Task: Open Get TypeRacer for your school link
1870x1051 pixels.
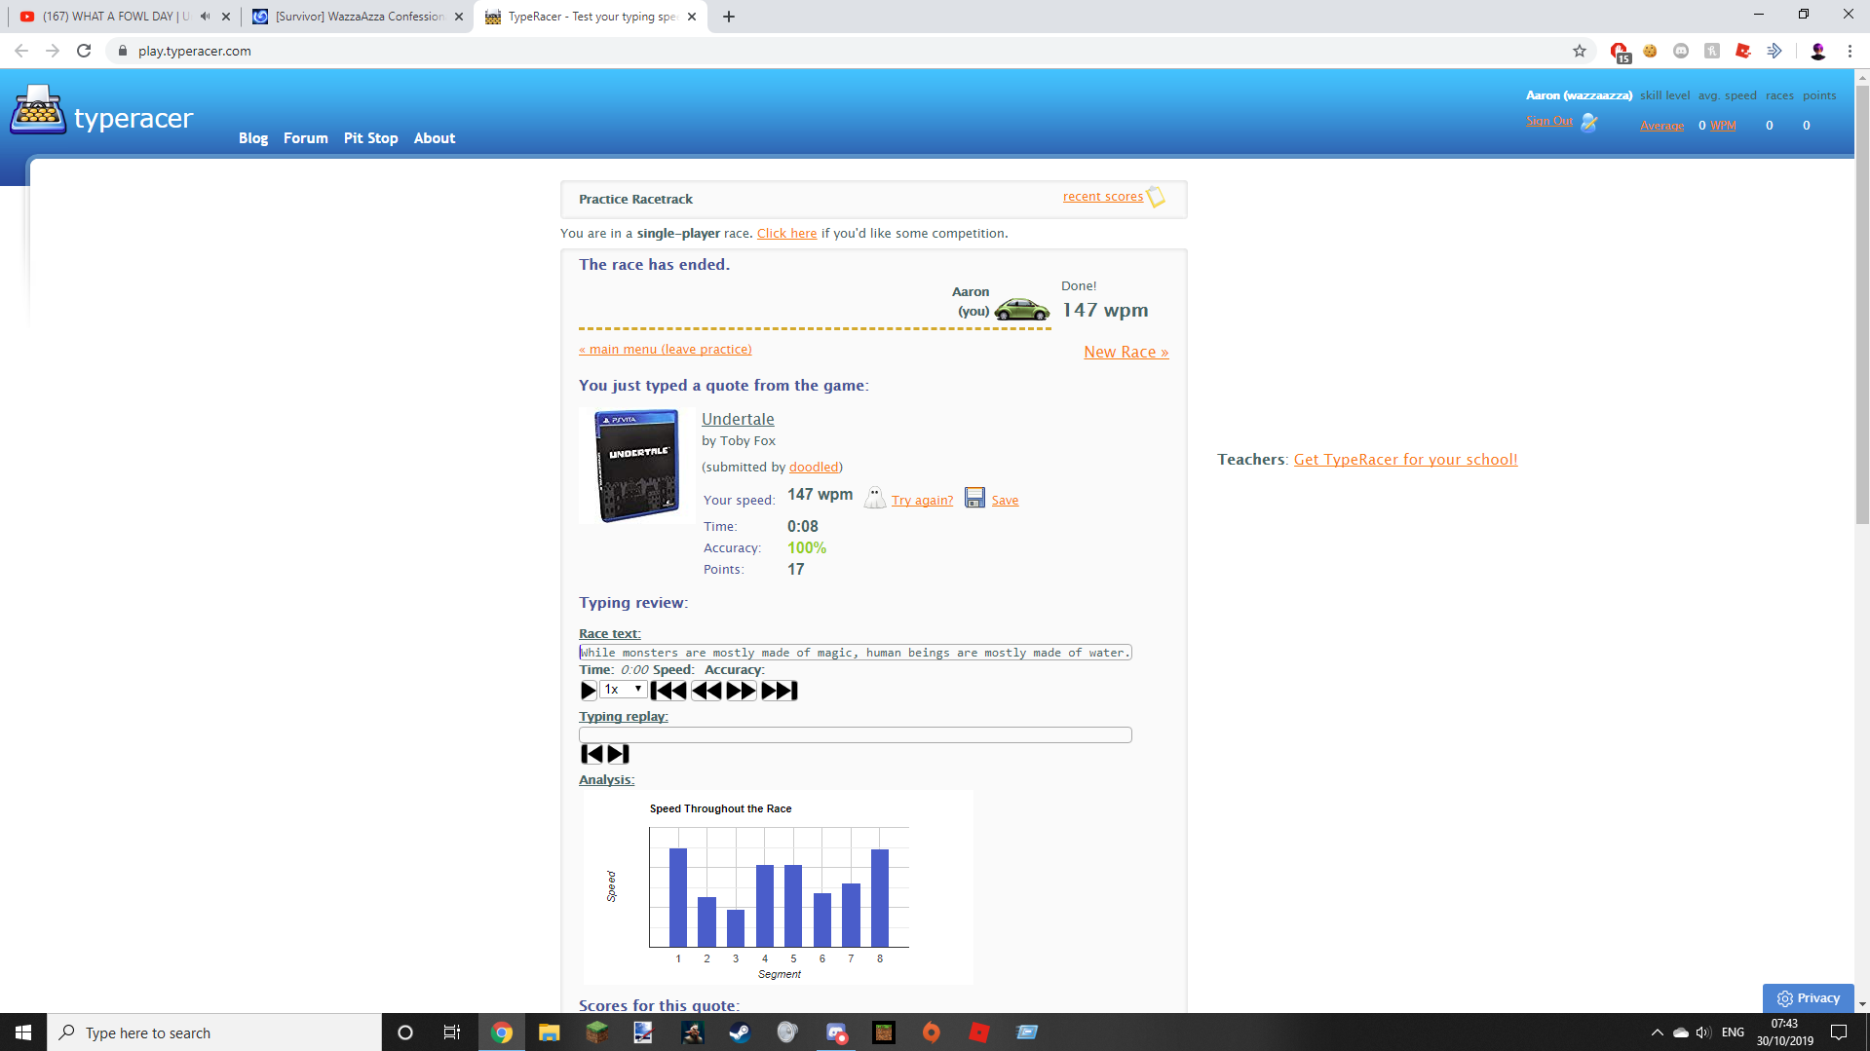Action: (x=1405, y=460)
